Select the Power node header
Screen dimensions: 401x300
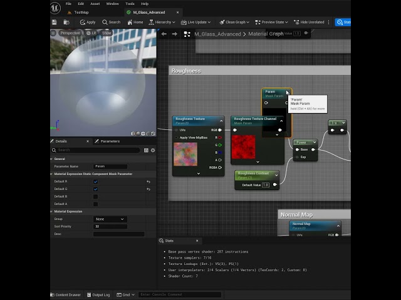point(305,142)
